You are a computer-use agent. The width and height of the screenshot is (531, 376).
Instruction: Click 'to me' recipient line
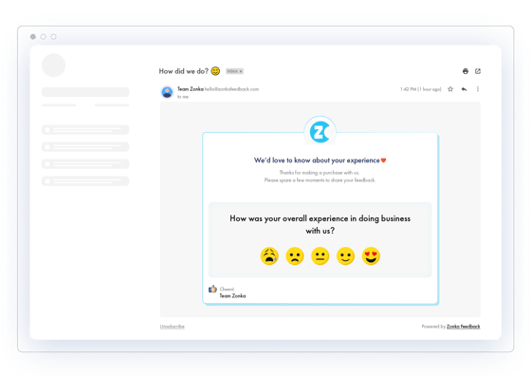(x=183, y=97)
